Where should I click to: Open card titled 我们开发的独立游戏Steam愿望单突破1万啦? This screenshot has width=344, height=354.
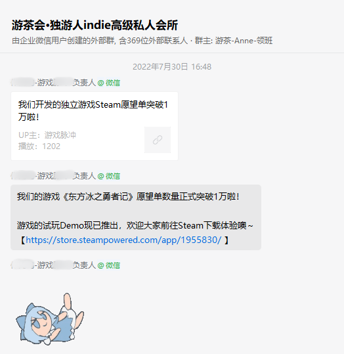95,126
